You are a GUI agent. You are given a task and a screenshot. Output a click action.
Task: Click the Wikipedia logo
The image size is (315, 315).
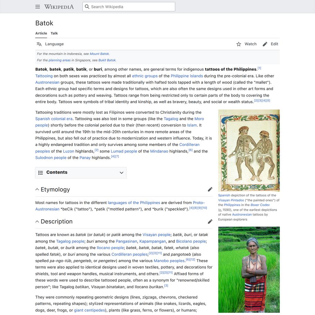[x=59, y=7]
